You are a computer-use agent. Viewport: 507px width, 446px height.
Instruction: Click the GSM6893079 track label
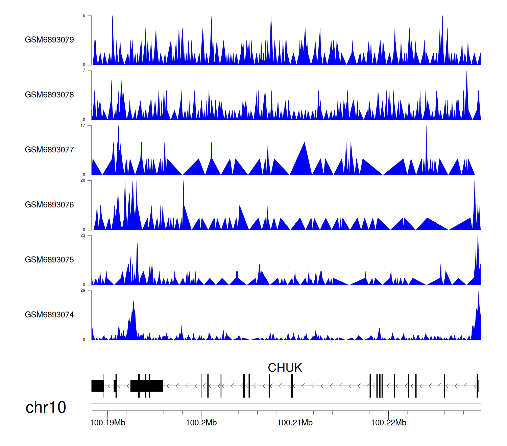[49, 40]
